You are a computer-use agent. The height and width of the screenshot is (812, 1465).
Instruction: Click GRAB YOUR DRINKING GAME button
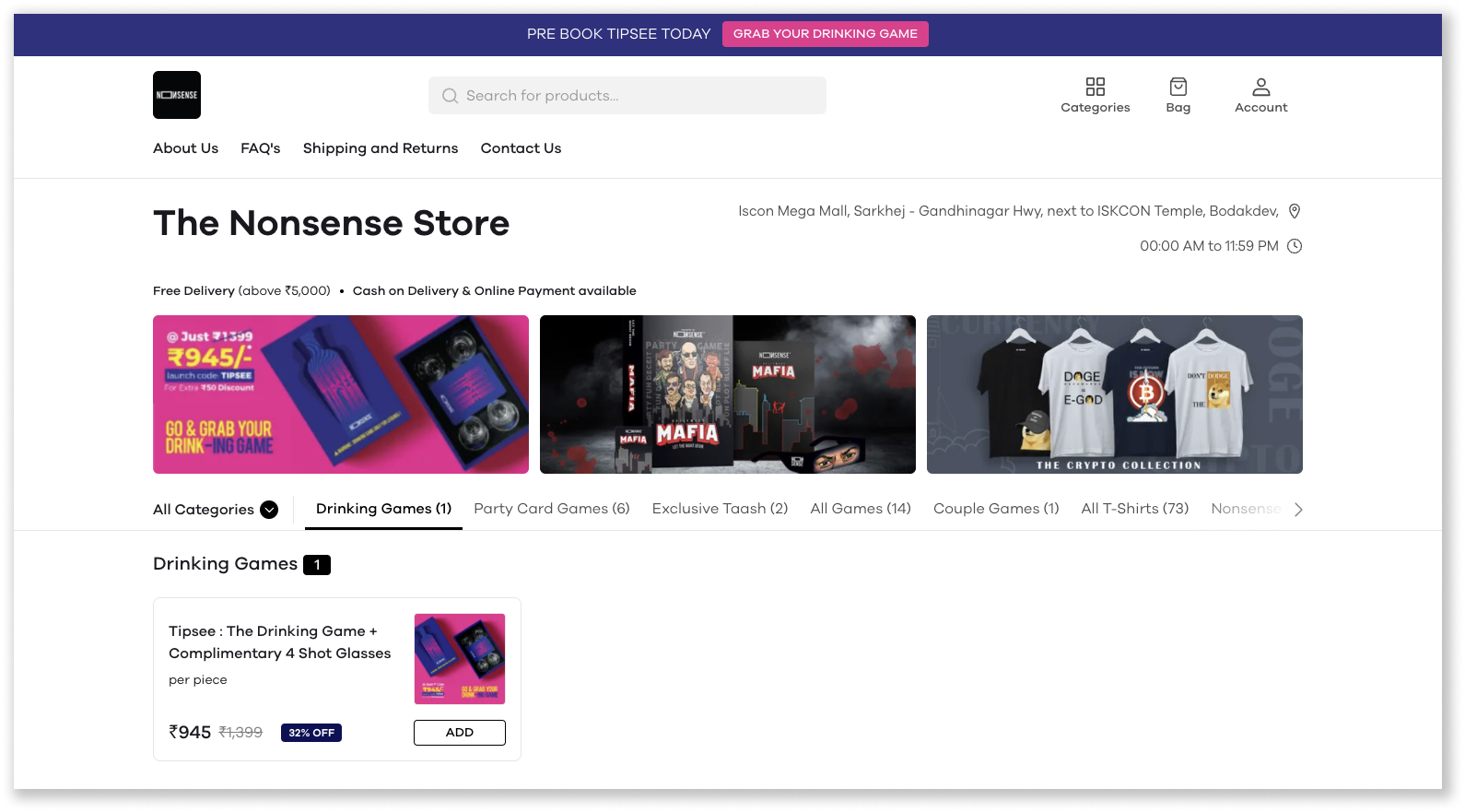[825, 34]
